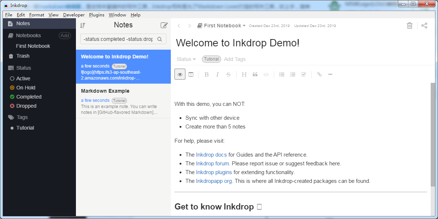
Task: Insert heading with H icon
Action: tap(244, 74)
